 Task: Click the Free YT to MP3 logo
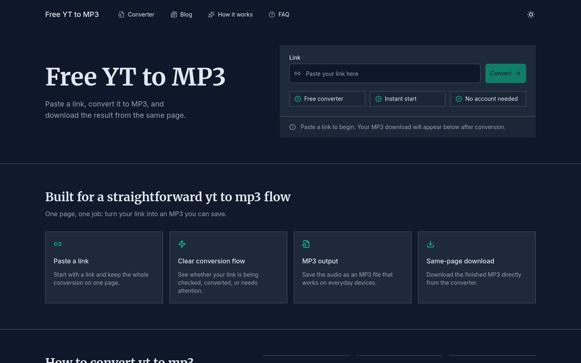tap(72, 15)
